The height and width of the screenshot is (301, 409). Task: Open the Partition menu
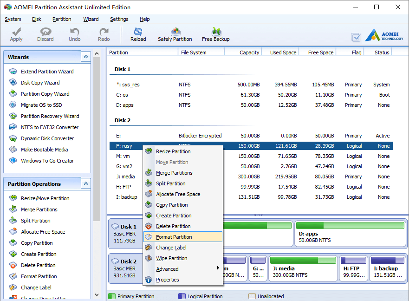[x=62, y=19]
